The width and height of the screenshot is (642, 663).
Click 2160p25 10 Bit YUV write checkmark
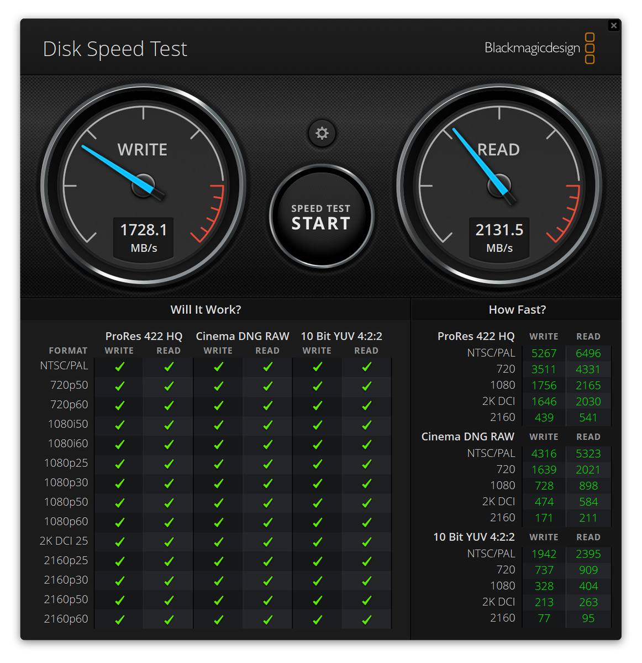[x=317, y=561]
